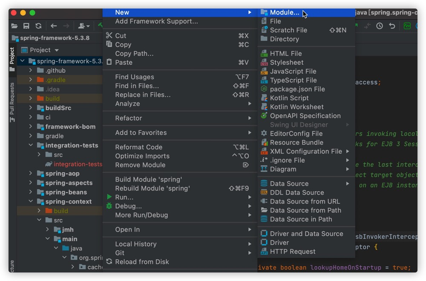Collapse the integration-tests module
The image size is (426, 281).
click(31, 145)
